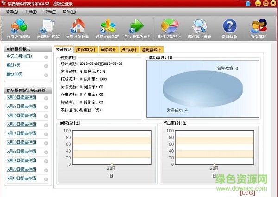The width and height of the screenshot is (278, 197).
Task: Click the round arrow beside 5月26日报告存档
Action: (46, 116)
